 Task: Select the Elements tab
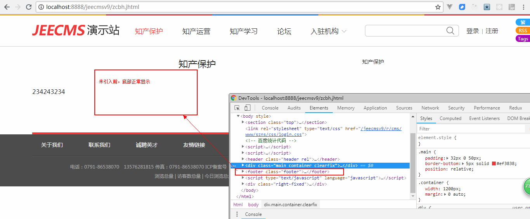319,108
